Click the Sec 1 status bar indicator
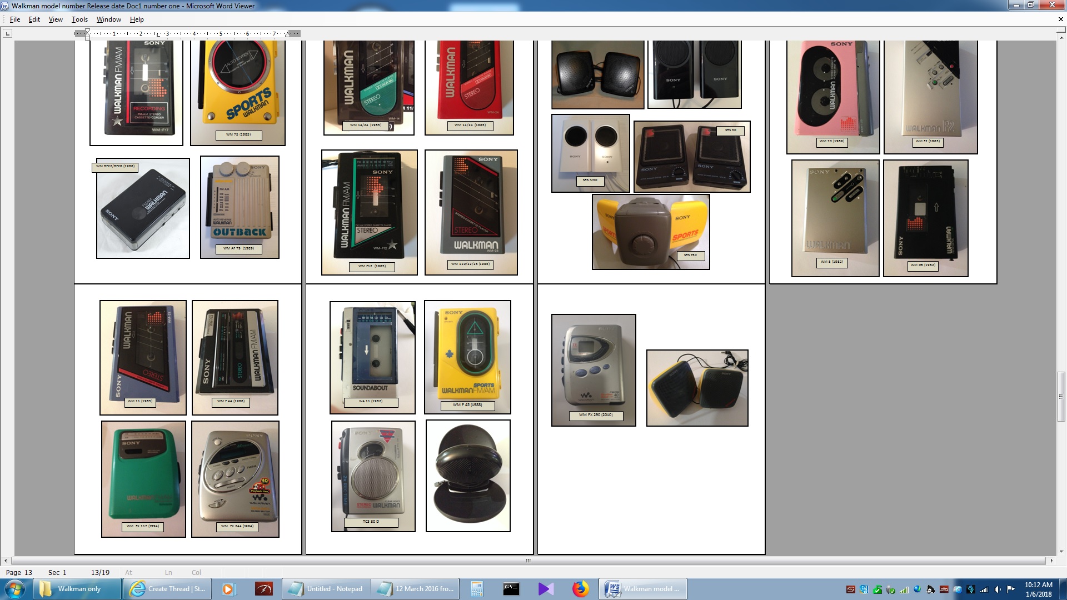The image size is (1067, 600). pos(57,572)
